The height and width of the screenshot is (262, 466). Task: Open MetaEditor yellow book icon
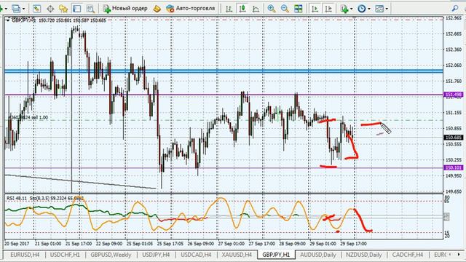157,9
